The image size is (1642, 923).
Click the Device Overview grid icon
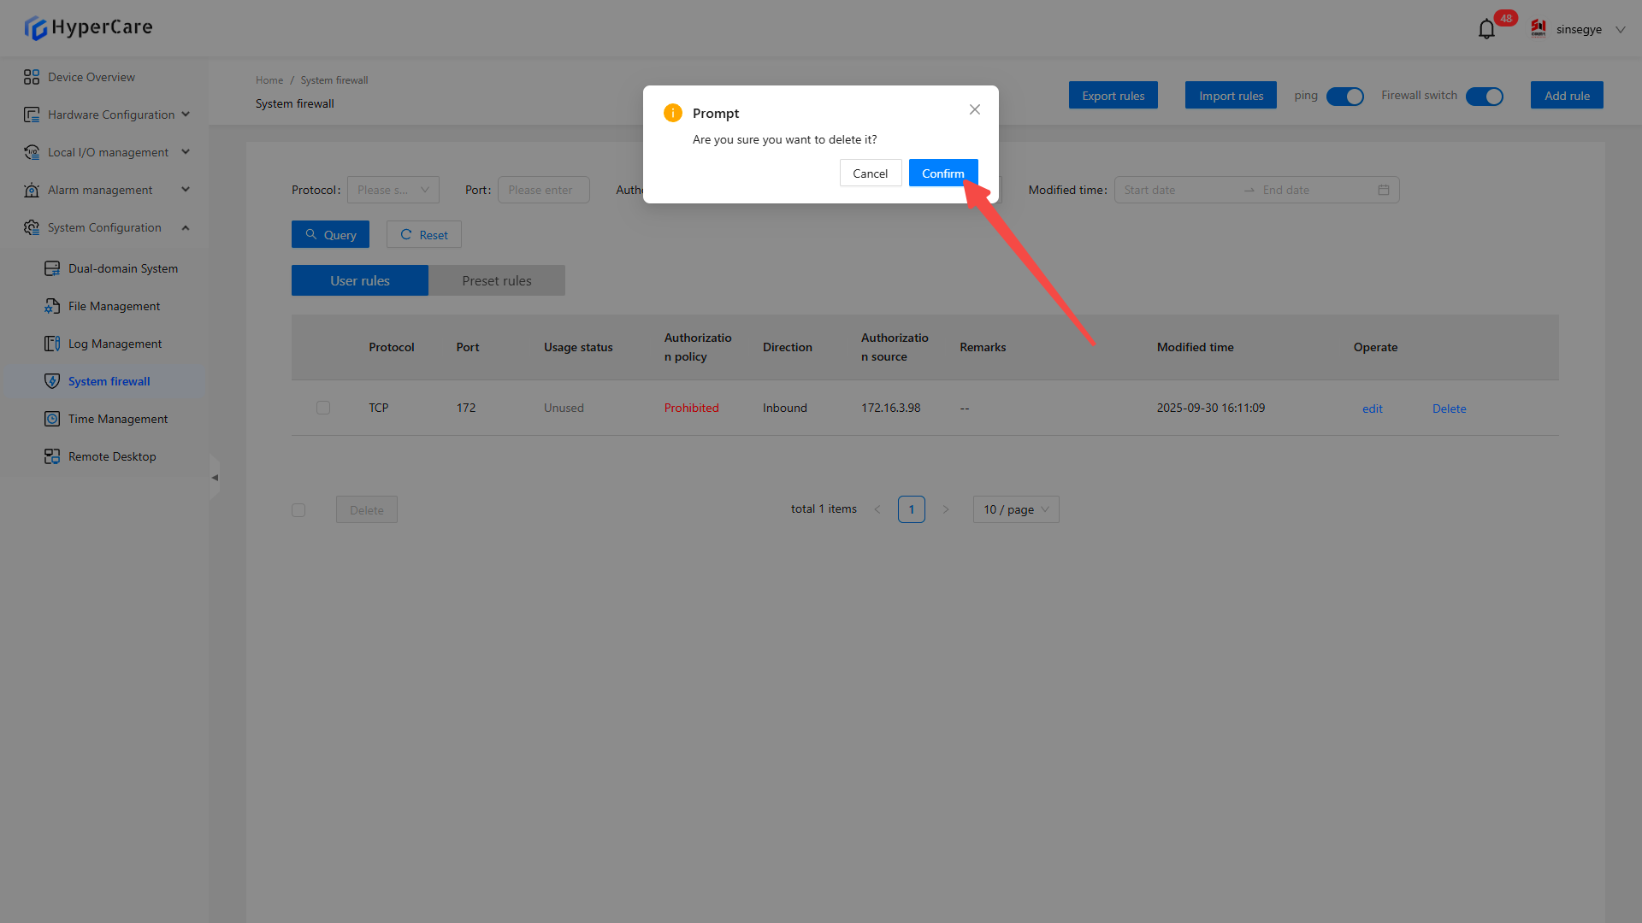pos(32,77)
